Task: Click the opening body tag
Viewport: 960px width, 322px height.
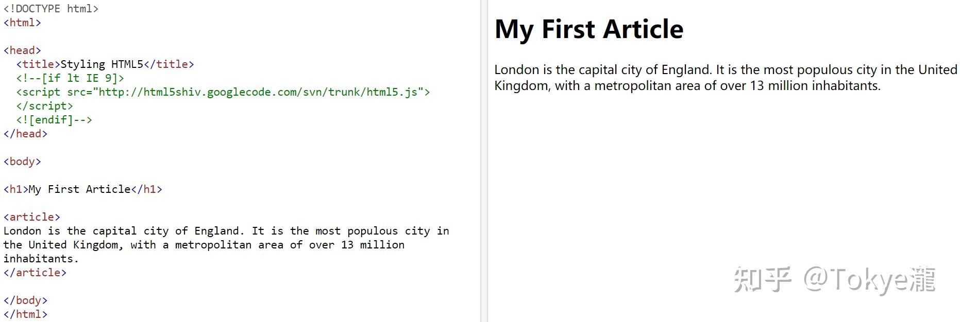Action: (22, 162)
